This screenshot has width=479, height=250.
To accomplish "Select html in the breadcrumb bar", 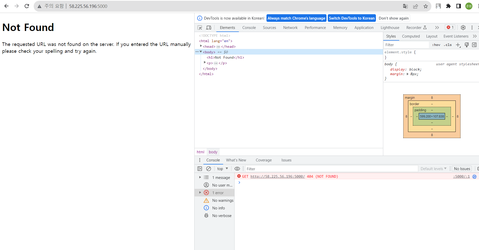I will (x=200, y=152).
